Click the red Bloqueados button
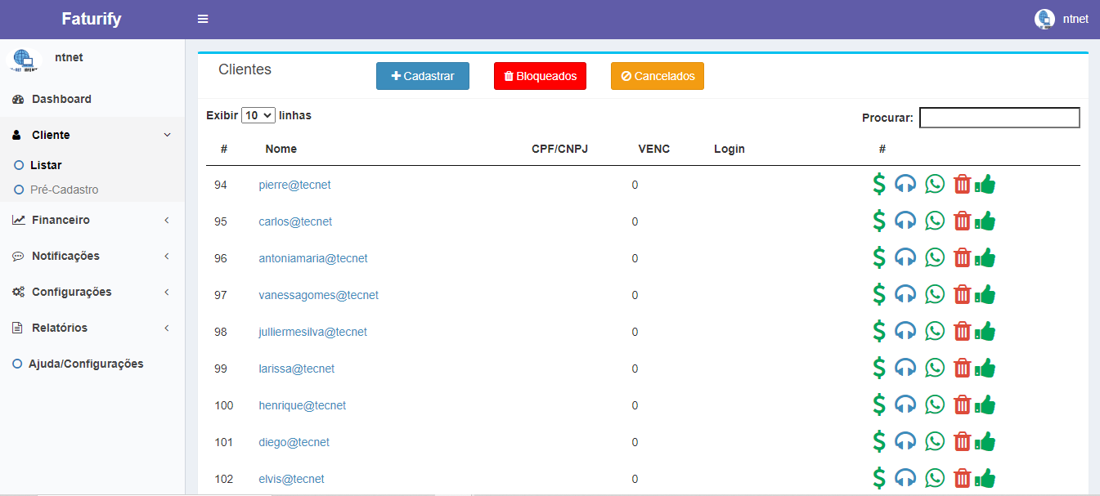The height and width of the screenshot is (496, 1100). (x=540, y=76)
